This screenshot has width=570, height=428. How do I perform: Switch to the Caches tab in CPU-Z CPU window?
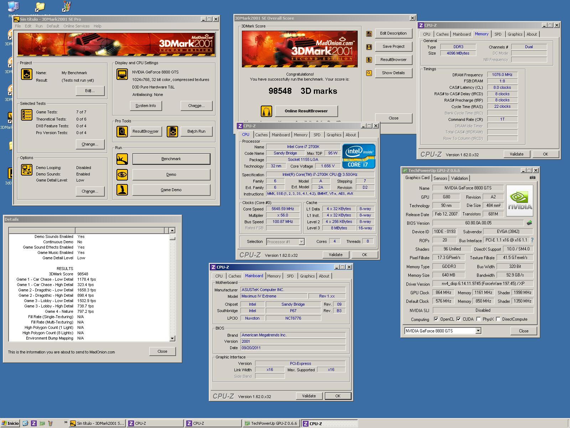[x=261, y=135]
